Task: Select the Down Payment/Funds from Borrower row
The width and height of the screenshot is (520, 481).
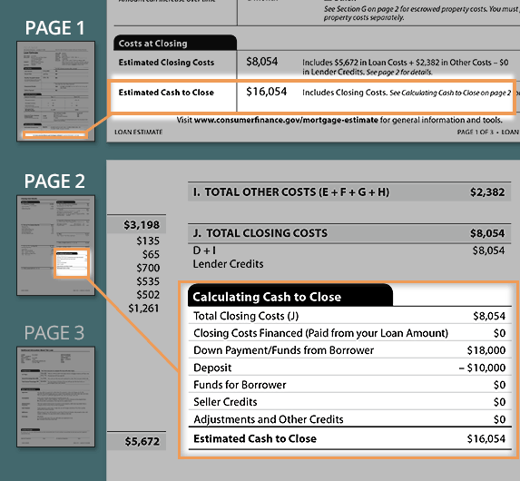Action: tap(350, 350)
